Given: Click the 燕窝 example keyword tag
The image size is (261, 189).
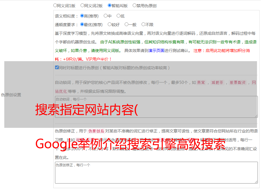Looking at the screenshot, I should [x=201, y=82].
